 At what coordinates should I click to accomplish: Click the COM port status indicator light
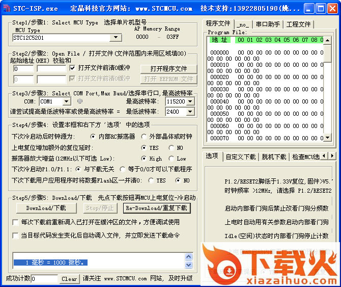[x=80, y=101]
